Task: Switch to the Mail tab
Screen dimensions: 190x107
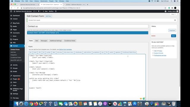Action: click(x=37, y=41)
